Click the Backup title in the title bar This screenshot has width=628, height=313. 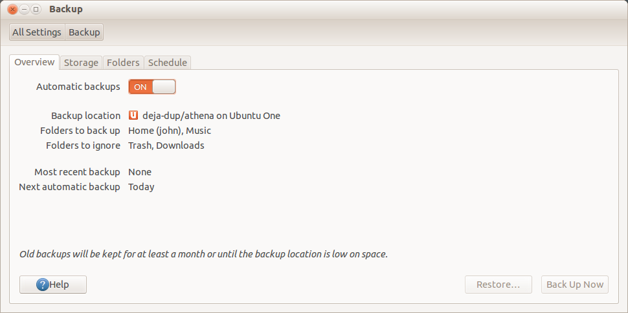point(66,10)
